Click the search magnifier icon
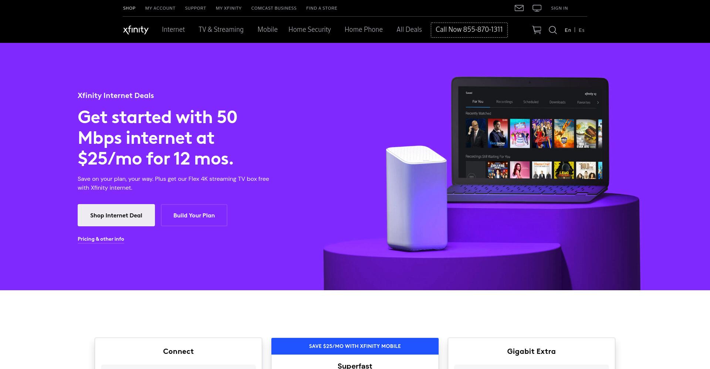Screen dimensions: 710x369 click(x=553, y=30)
